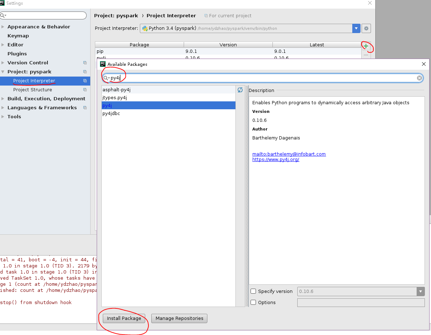Select py4j in the package list
Viewport: 431px width, 335px height.
coord(169,106)
